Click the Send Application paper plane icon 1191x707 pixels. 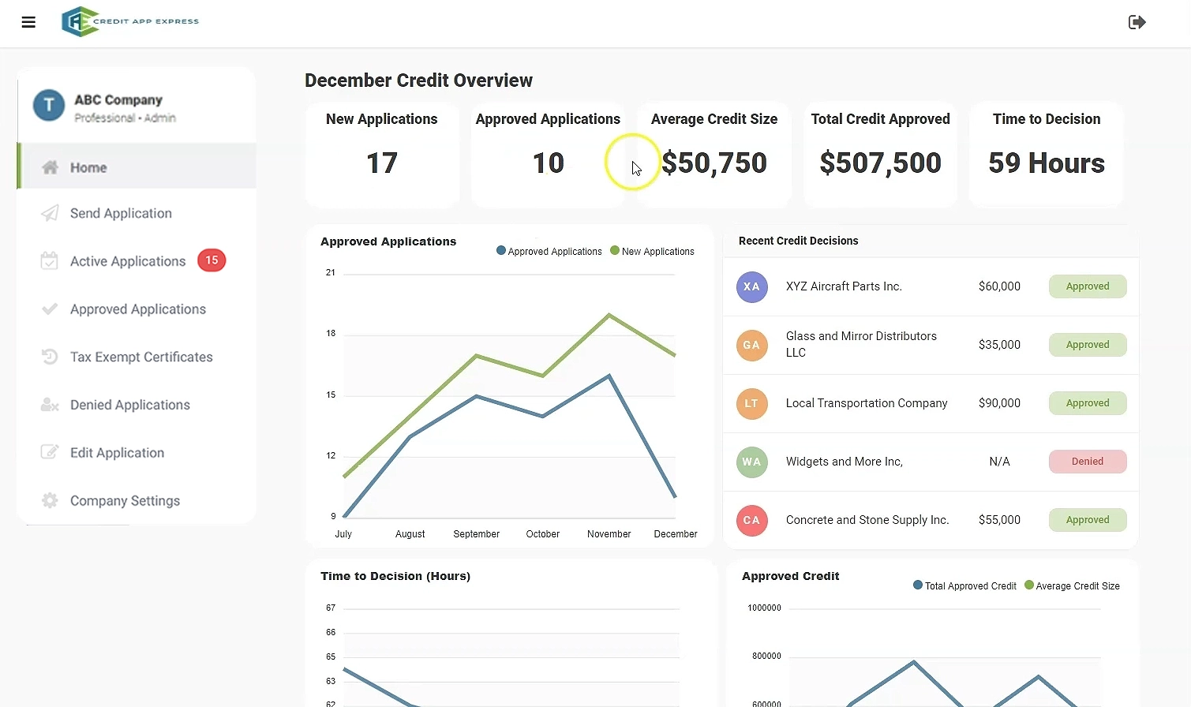pos(49,213)
